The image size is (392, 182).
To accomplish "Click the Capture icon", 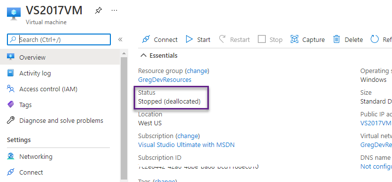I will [294, 39].
